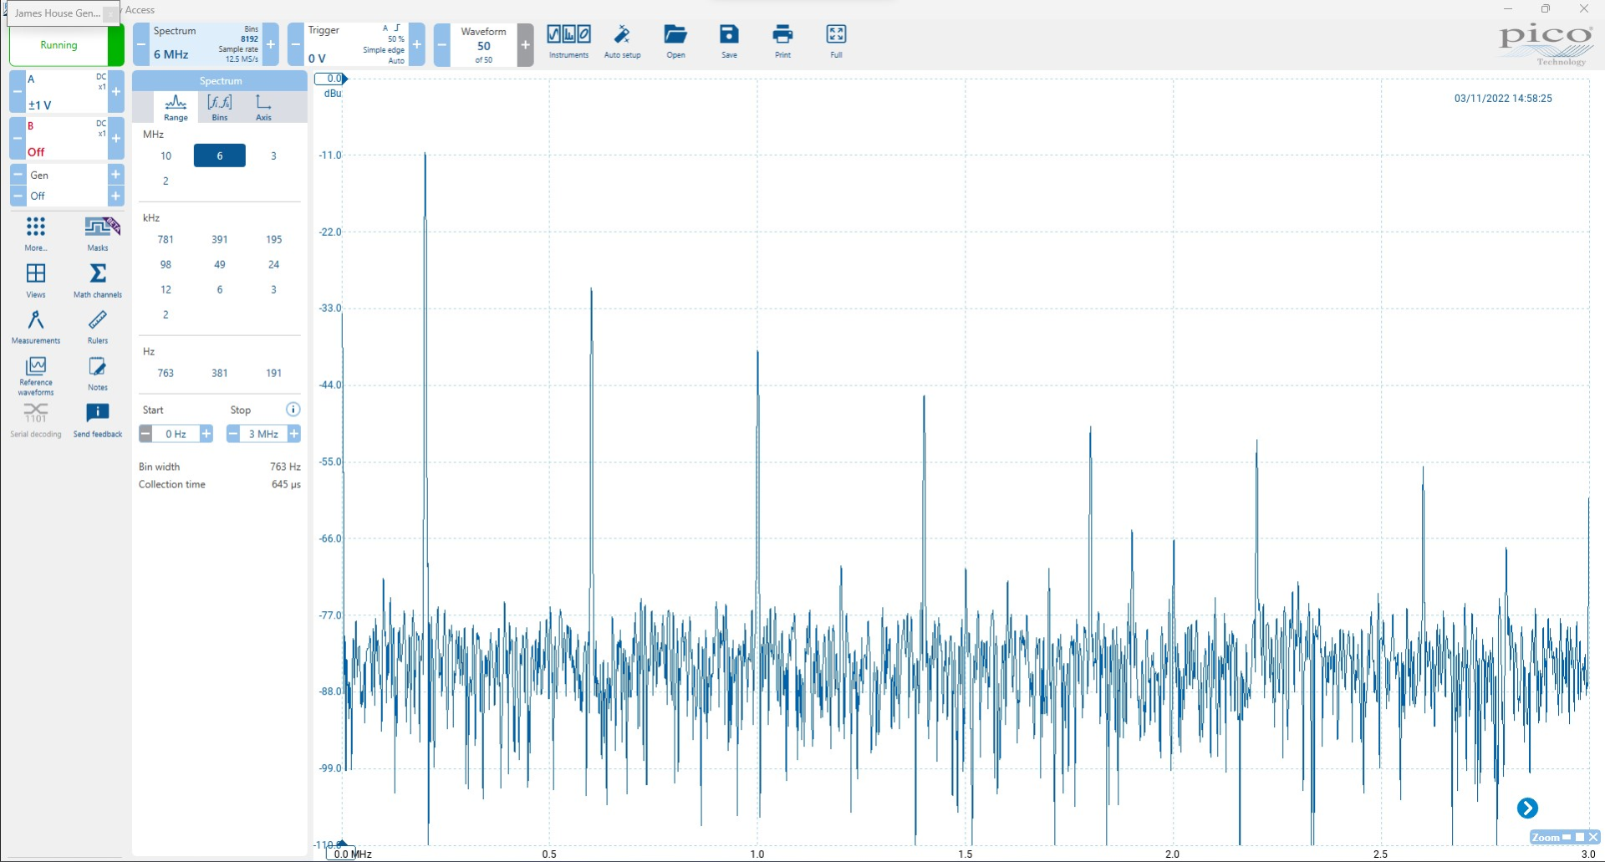Image resolution: width=1605 pixels, height=862 pixels.
Task: Open Reference waveforms
Action: point(36,374)
